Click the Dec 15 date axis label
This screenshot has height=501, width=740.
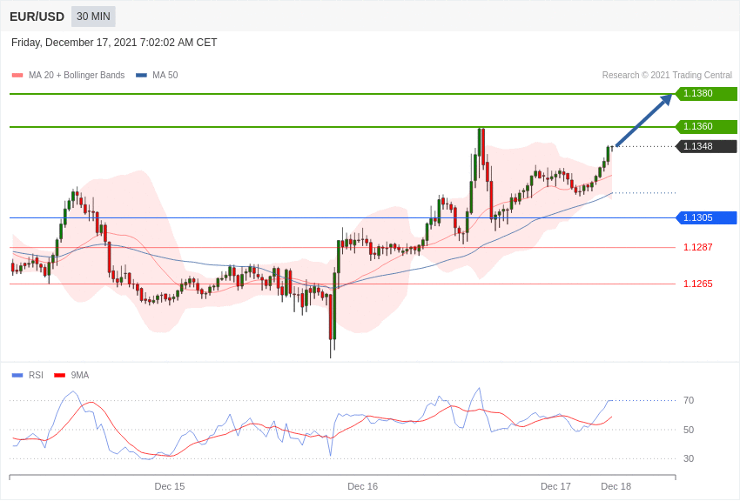[x=170, y=486]
